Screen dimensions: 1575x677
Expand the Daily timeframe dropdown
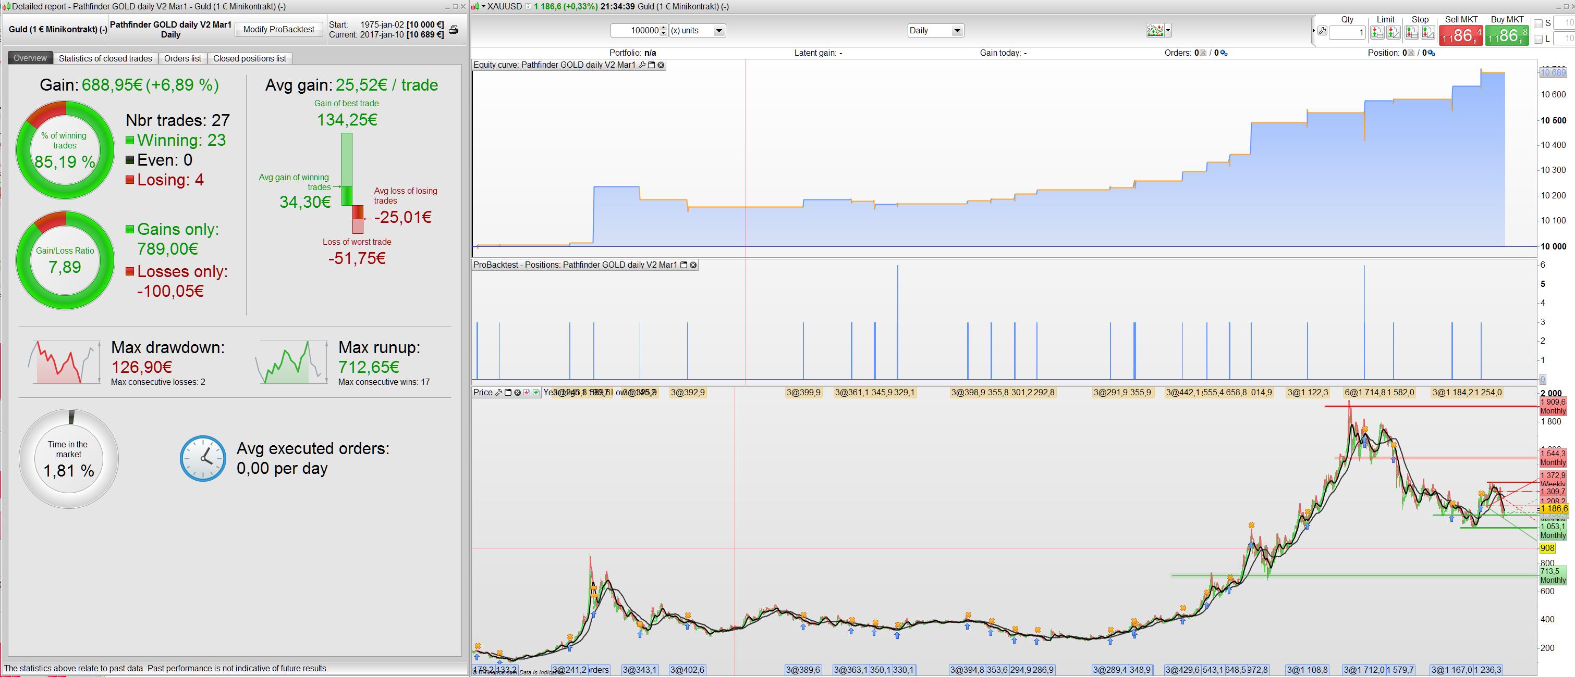[957, 31]
